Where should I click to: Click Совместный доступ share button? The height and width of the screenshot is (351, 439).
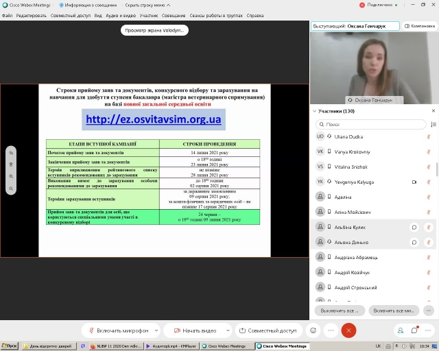[267, 330]
